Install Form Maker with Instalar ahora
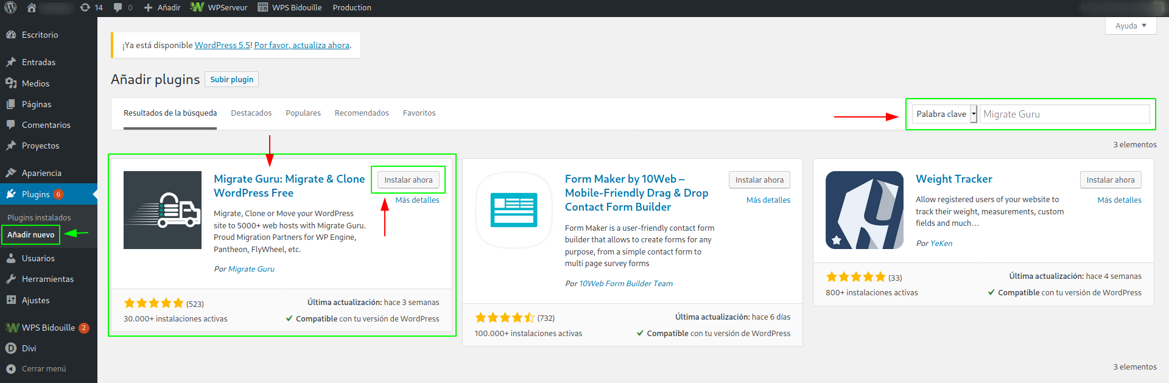Image resolution: width=1169 pixels, height=383 pixels. coord(759,180)
